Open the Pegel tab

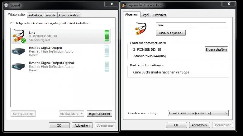coord(145,15)
